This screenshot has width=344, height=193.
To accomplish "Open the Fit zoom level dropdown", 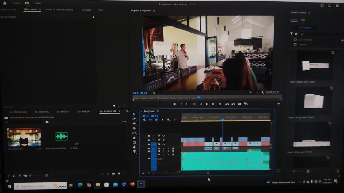I will [158, 93].
